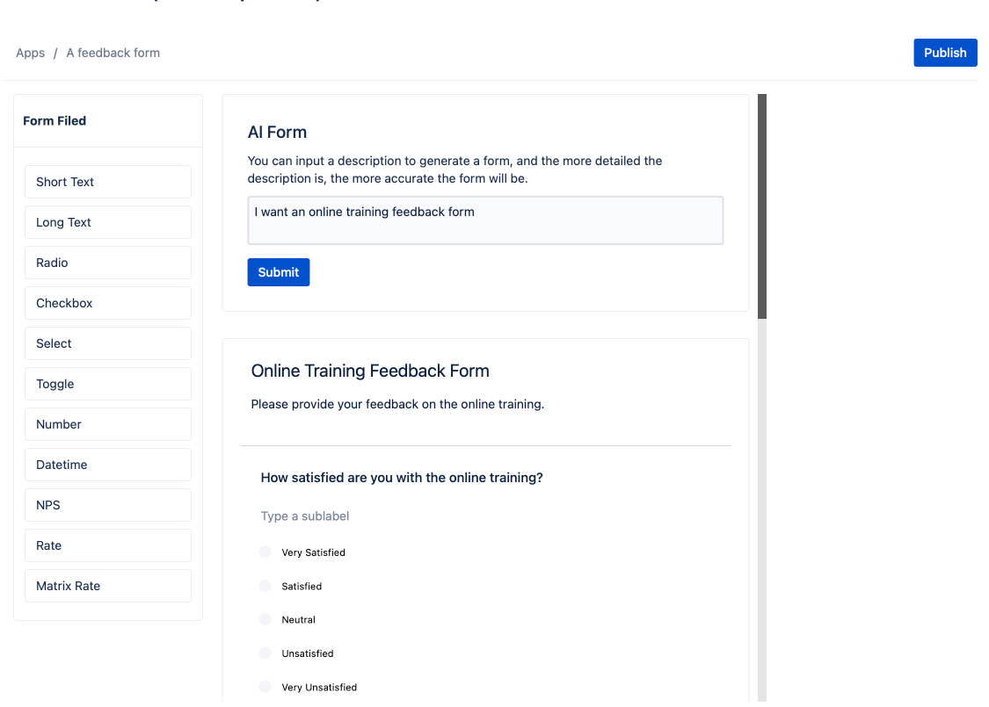The image size is (989, 707).
Task: Add a Datetime field to form
Action: [x=107, y=465]
